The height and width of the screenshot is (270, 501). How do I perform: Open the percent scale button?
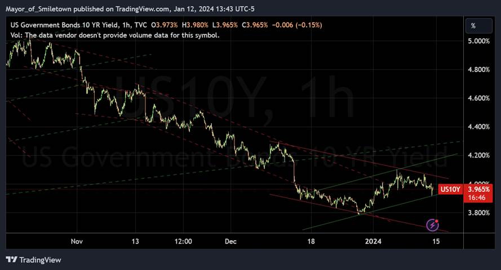click(478, 26)
